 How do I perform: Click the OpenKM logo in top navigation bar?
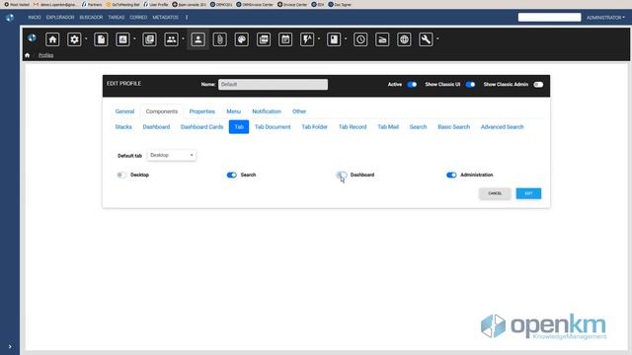tap(10, 18)
